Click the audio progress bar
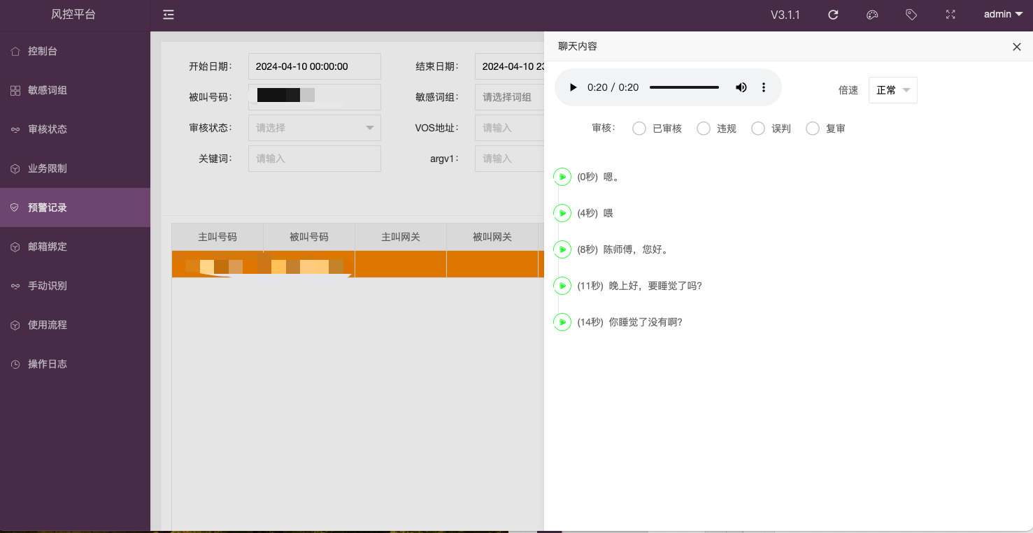Image resolution: width=1033 pixels, height=533 pixels. click(684, 87)
